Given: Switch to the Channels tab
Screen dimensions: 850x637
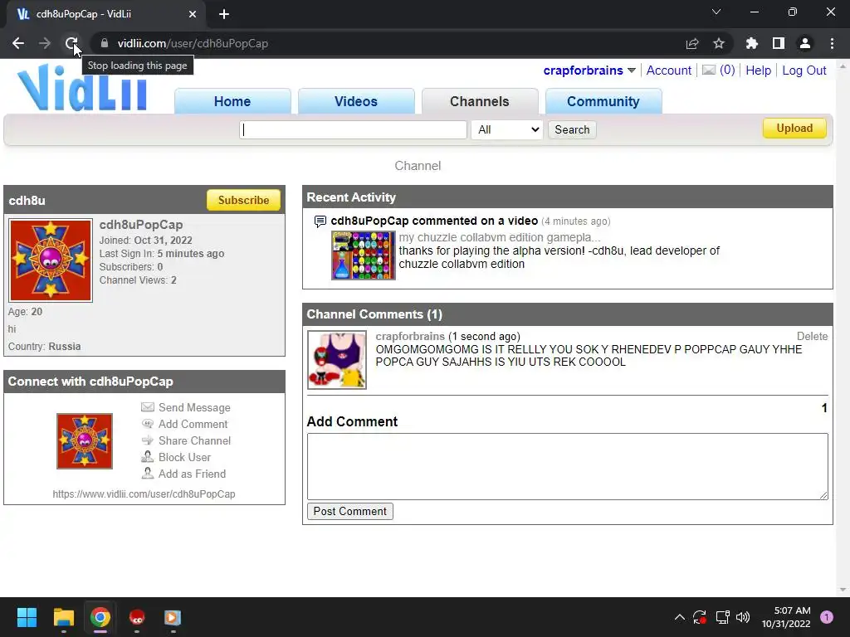Looking at the screenshot, I should [479, 101].
